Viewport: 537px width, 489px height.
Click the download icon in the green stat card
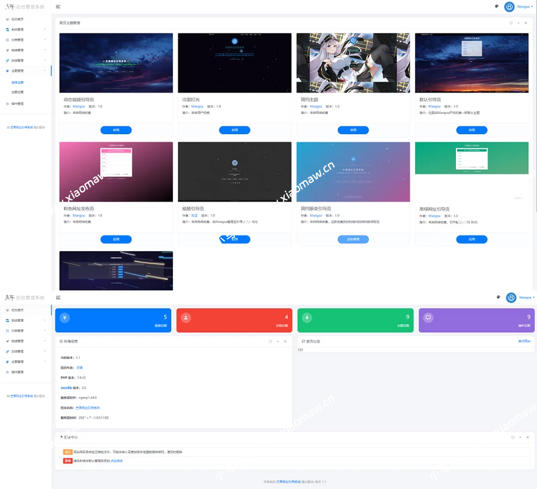click(x=307, y=317)
